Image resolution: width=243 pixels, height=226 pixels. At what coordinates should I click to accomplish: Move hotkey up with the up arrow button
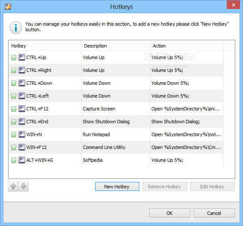click(13, 186)
